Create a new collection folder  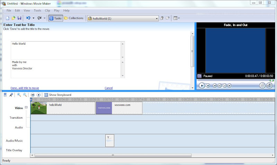168,18
